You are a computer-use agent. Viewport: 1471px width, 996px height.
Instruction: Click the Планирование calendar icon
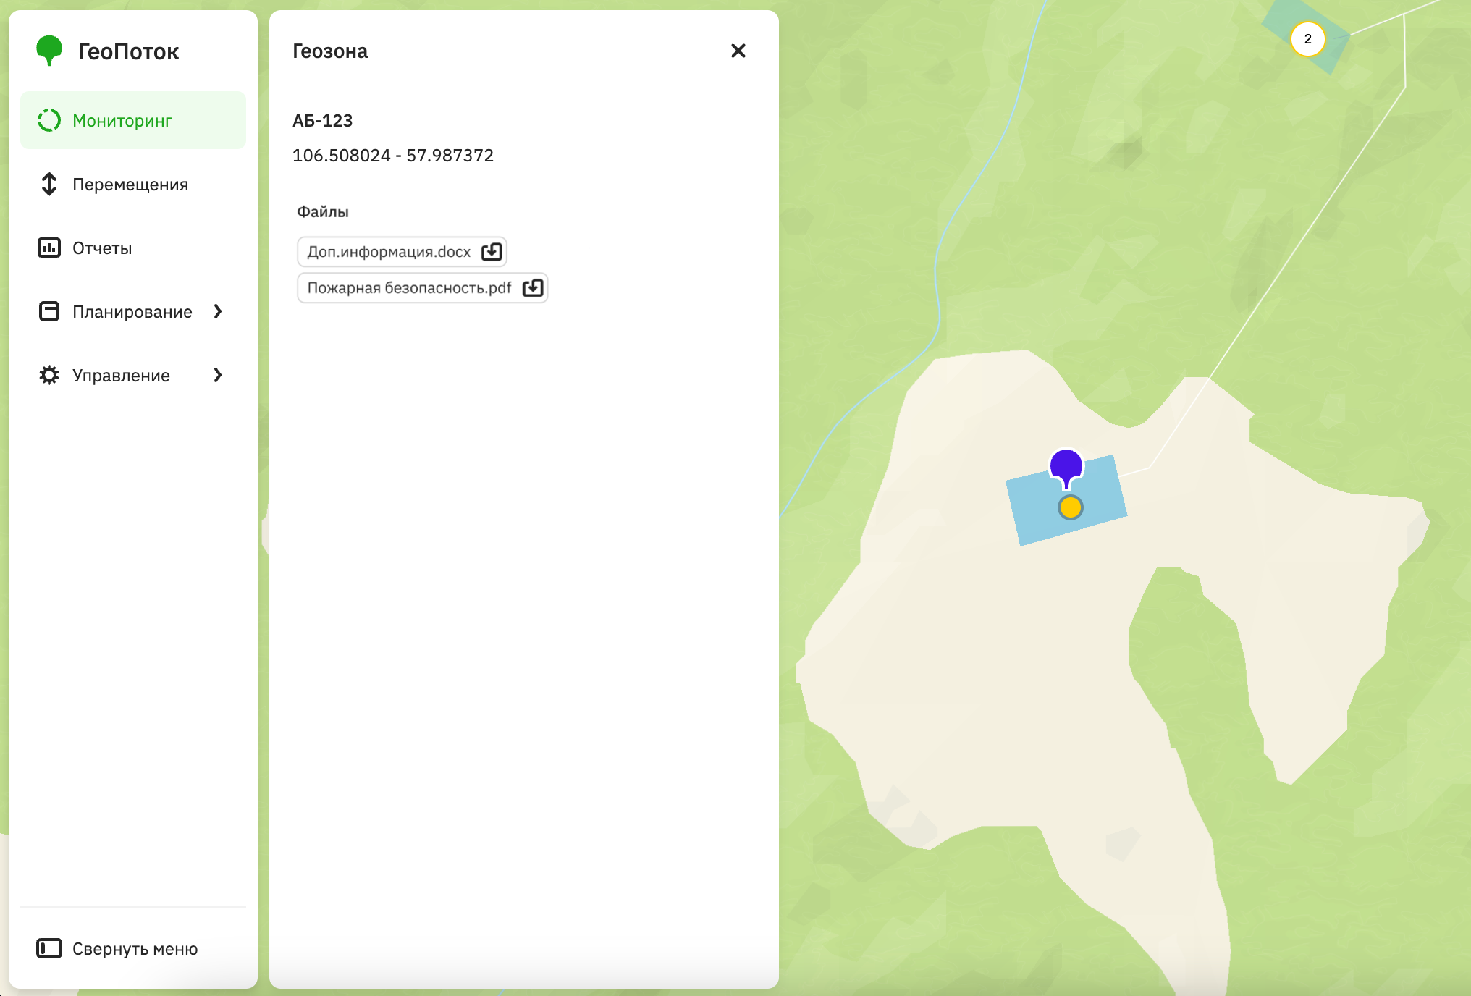49,311
